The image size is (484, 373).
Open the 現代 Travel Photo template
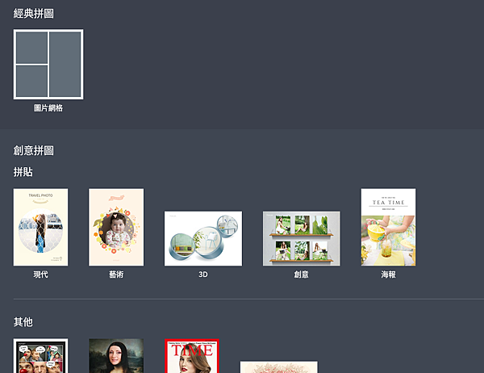coord(41,227)
